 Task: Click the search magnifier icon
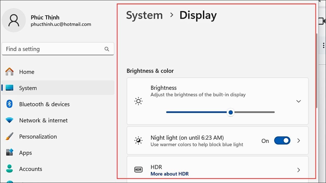click(x=106, y=49)
